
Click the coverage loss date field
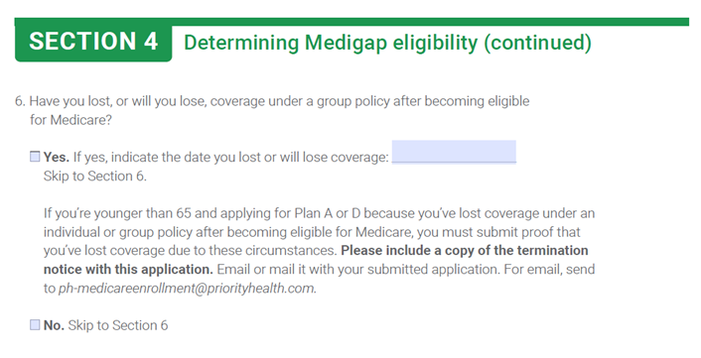coord(454,152)
